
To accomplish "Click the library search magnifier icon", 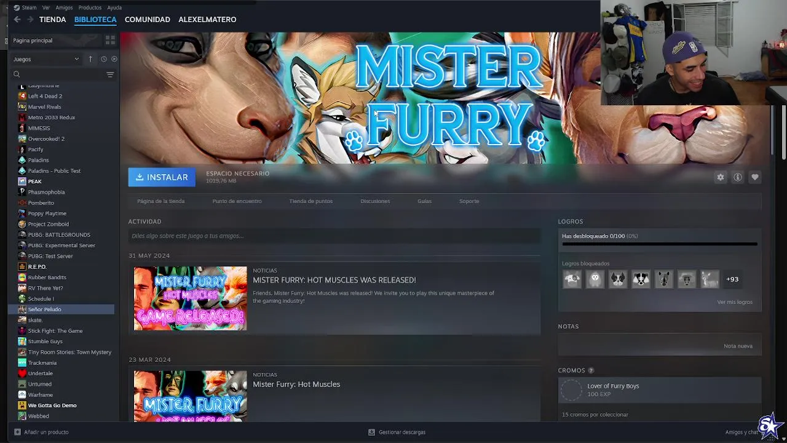I will [x=17, y=74].
